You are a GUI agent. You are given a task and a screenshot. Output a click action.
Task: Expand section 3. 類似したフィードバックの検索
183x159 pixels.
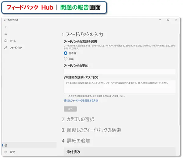tap(91, 130)
